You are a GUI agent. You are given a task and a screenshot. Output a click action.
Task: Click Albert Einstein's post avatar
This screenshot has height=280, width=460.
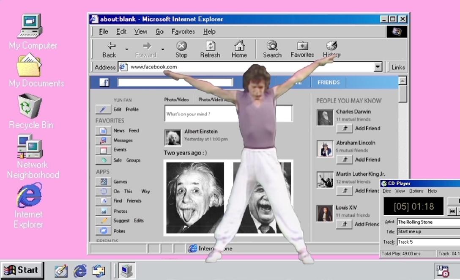point(172,137)
